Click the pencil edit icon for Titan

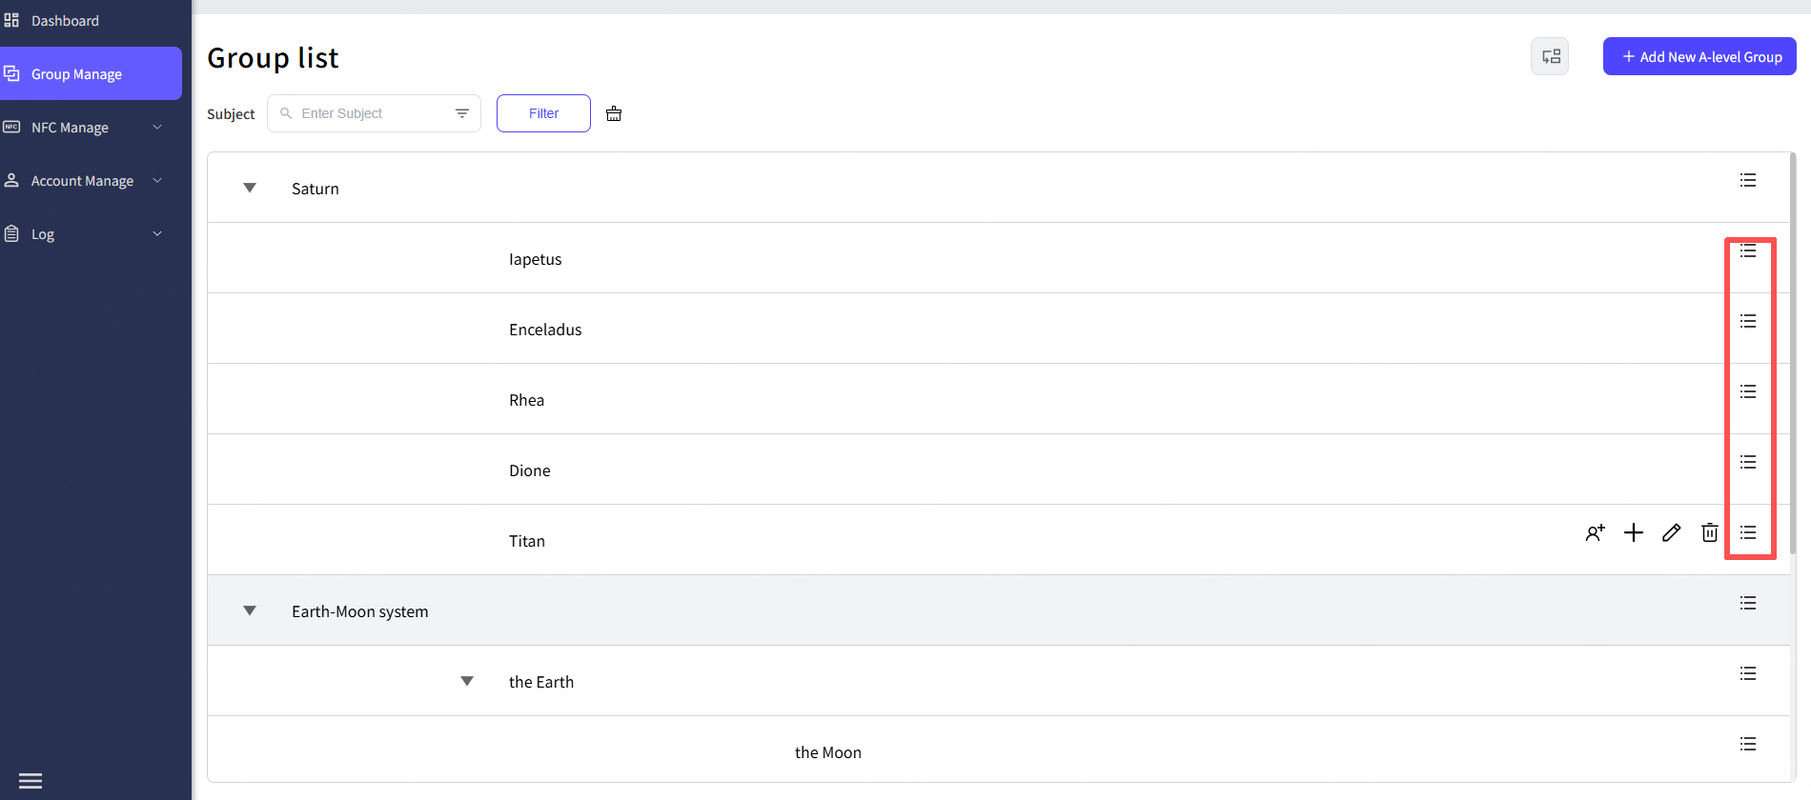[1672, 532]
